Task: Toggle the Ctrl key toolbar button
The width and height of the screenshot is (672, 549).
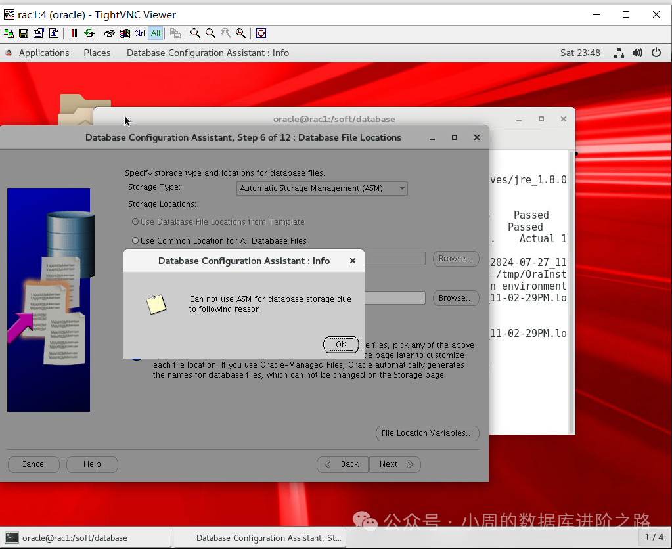Action: (x=140, y=33)
